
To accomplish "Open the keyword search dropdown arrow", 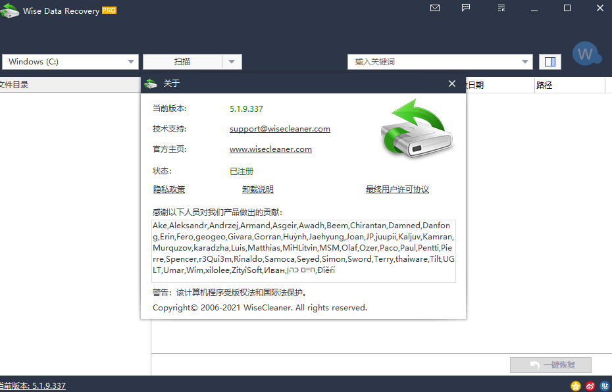I will click(x=524, y=61).
